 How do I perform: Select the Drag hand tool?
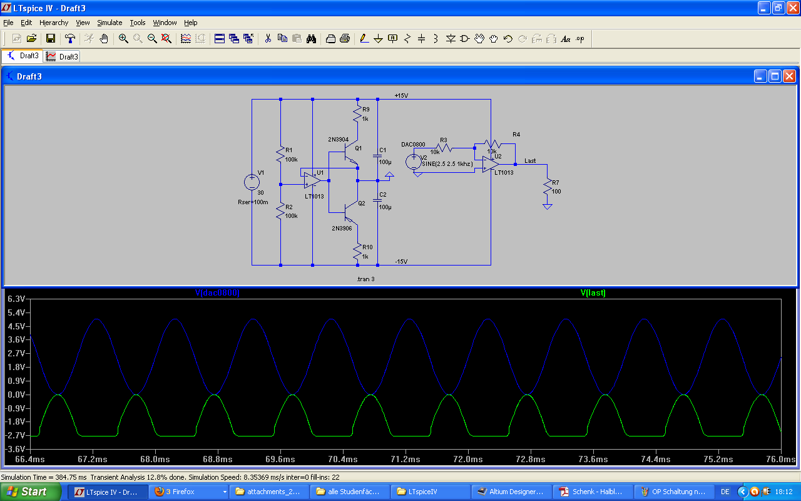494,39
